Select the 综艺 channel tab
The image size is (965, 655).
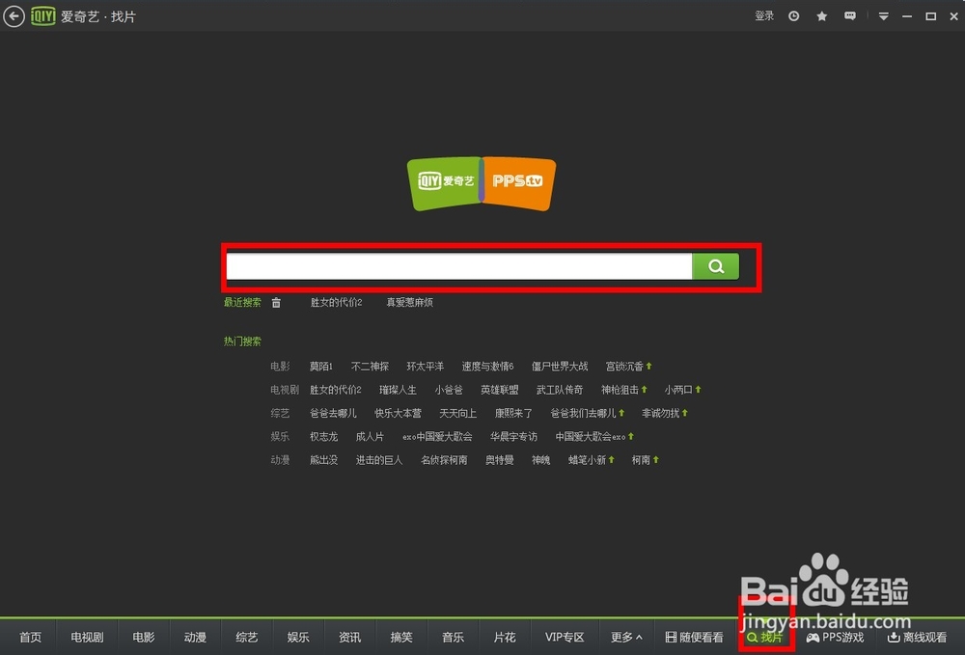[246, 637]
